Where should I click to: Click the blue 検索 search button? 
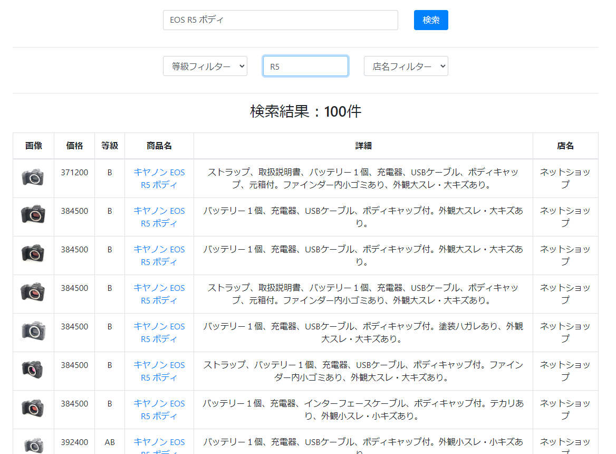430,20
